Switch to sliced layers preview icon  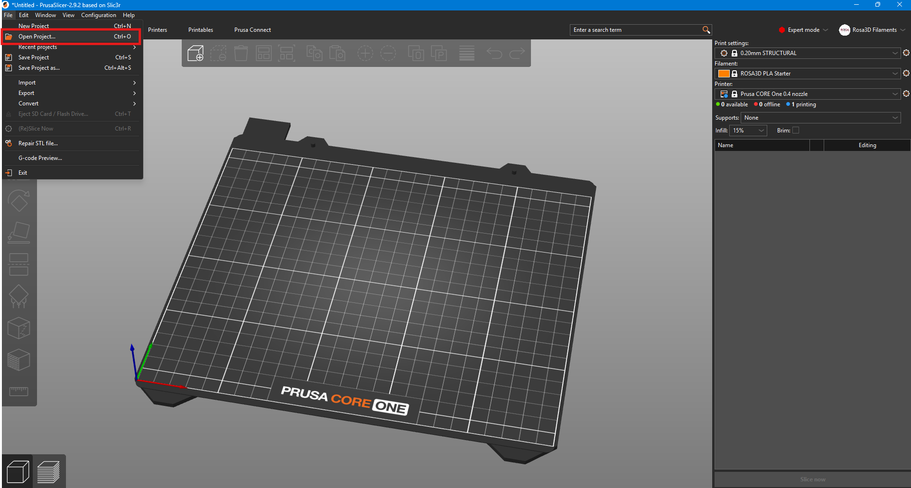coord(48,472)
